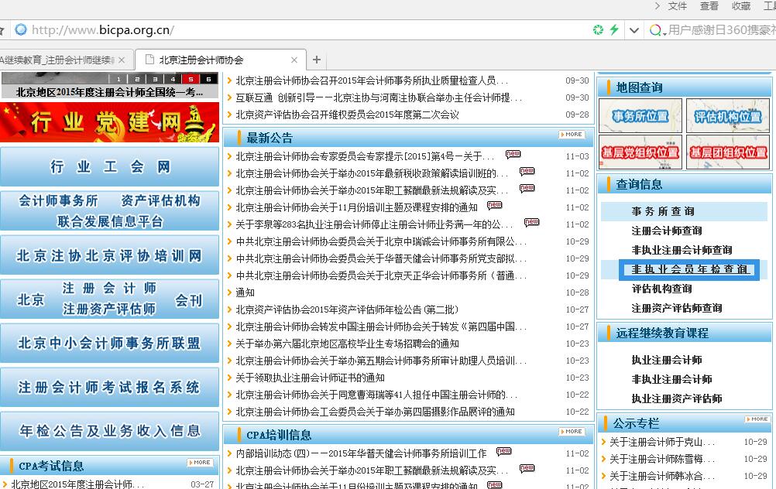Click the colorful search magnifier icon

[655, 30]
